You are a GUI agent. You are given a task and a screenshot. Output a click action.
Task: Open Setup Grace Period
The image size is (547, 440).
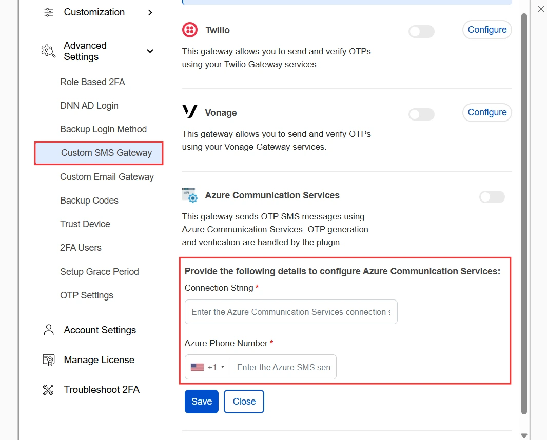(100, 272)
